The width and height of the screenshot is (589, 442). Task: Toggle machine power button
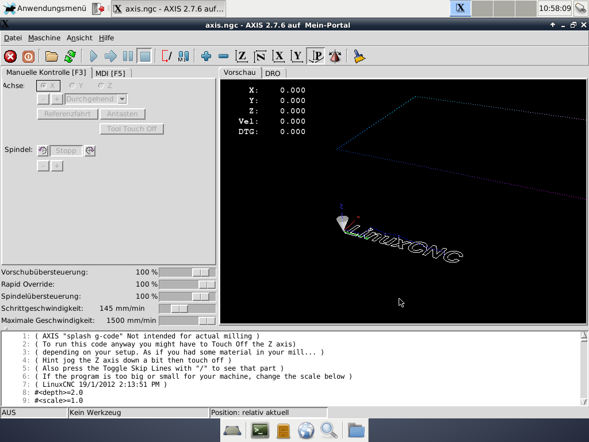coord(29,56)
